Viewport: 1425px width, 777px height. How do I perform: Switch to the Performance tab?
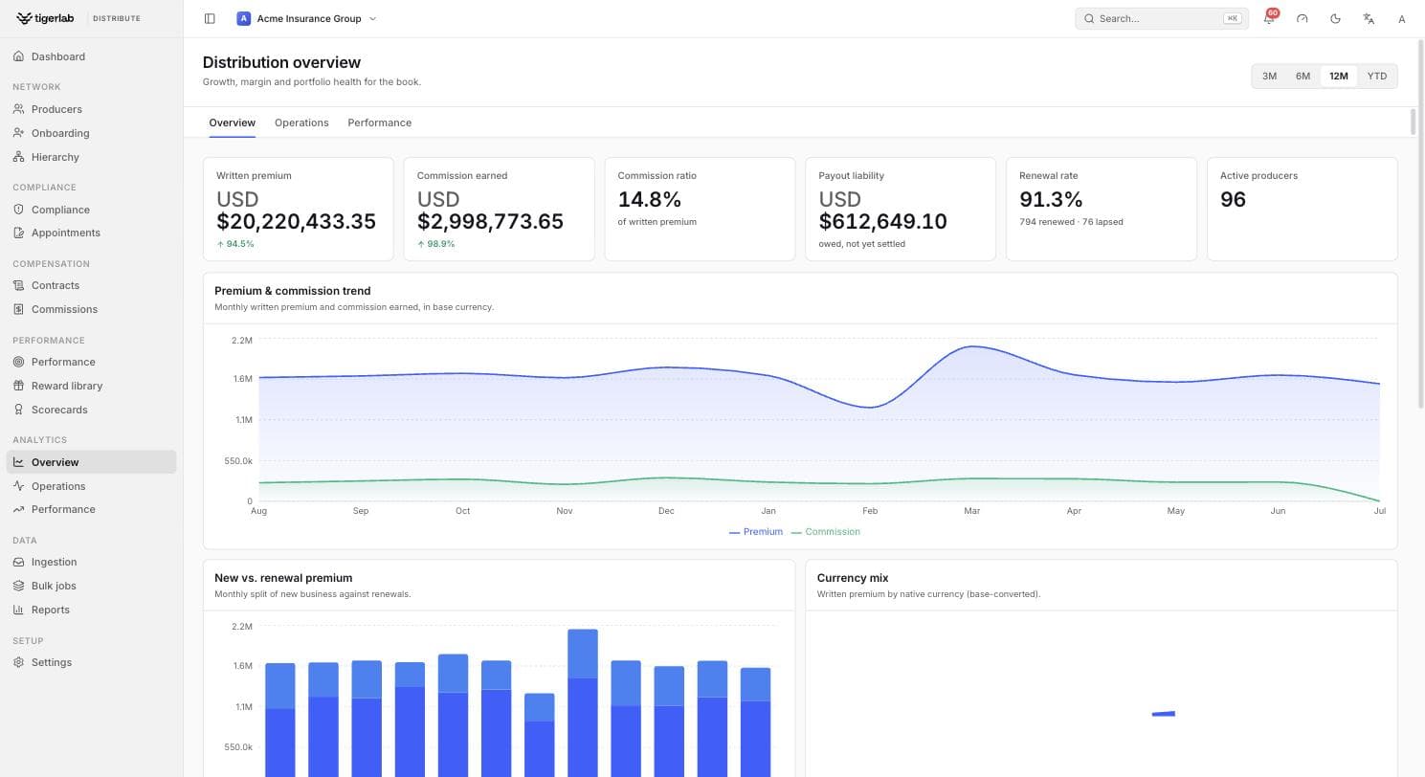(x=379, y=122)
